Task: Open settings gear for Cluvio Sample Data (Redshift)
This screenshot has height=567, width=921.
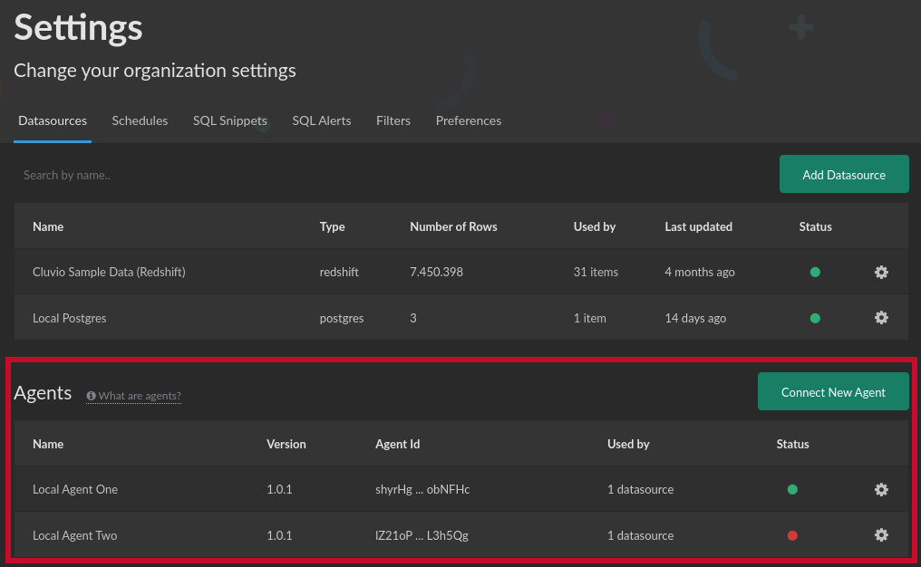Action: (x=881, y=272)
